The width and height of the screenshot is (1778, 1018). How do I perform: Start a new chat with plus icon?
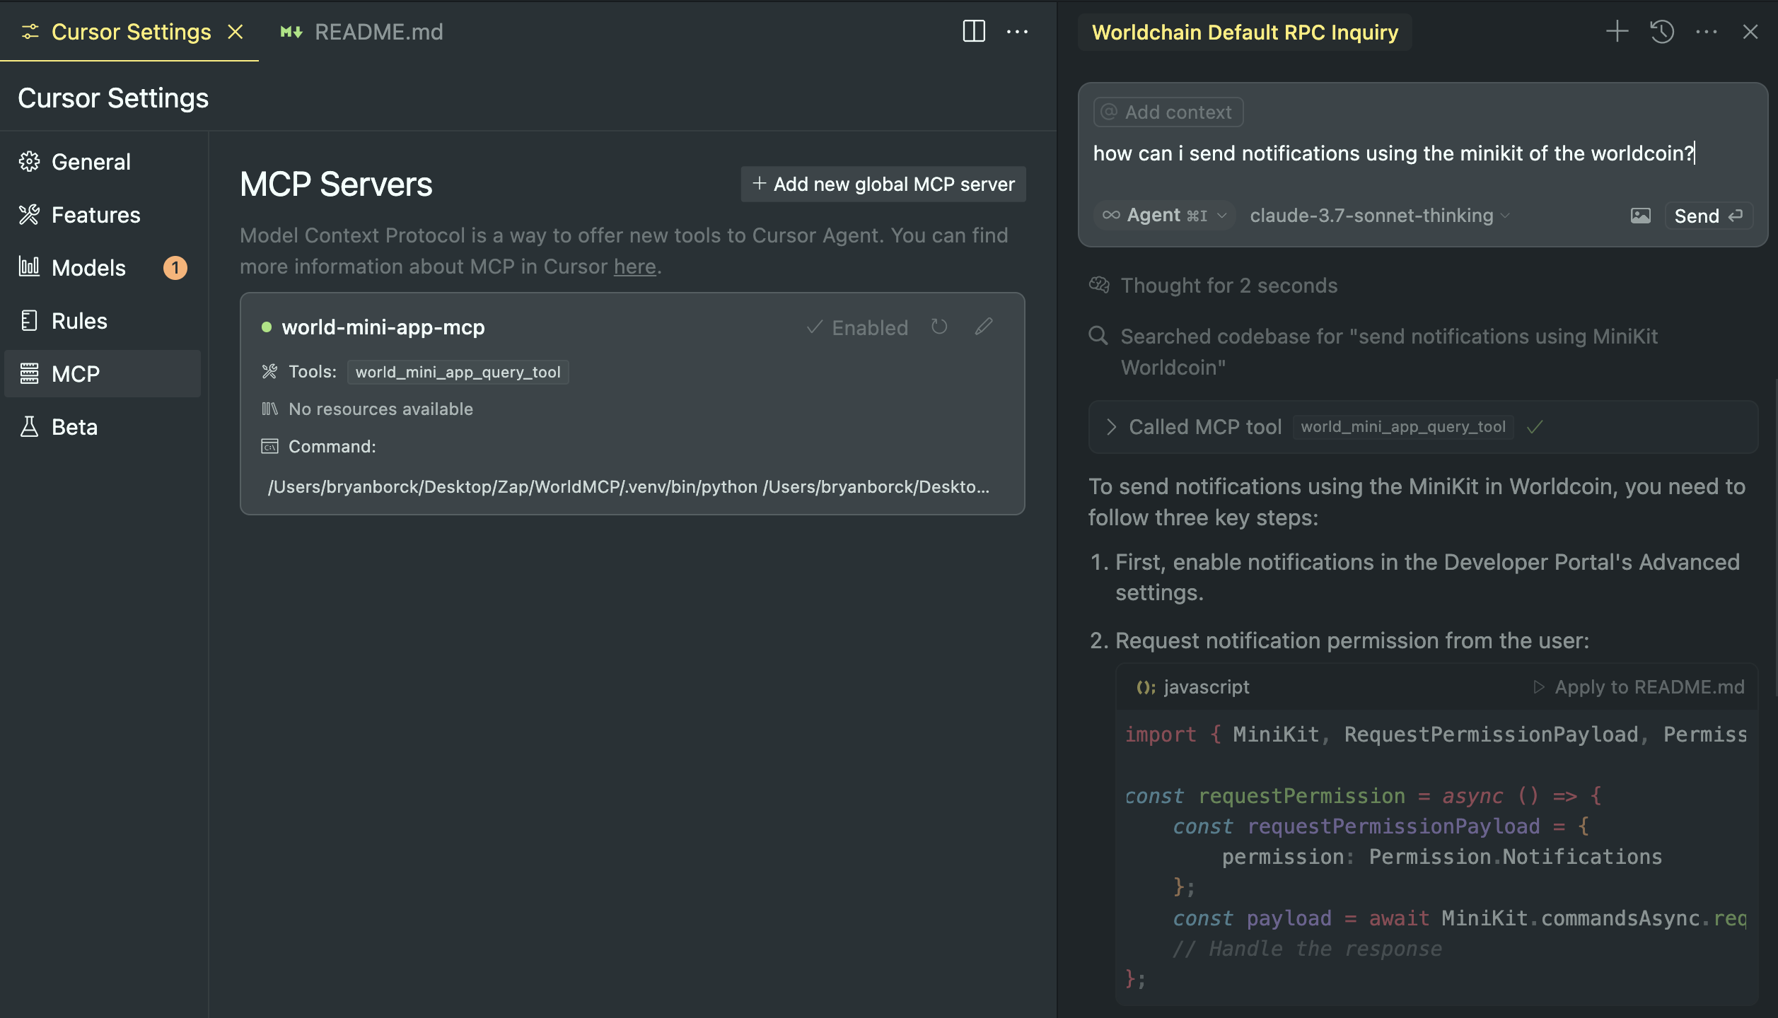tap(1617, 31)
